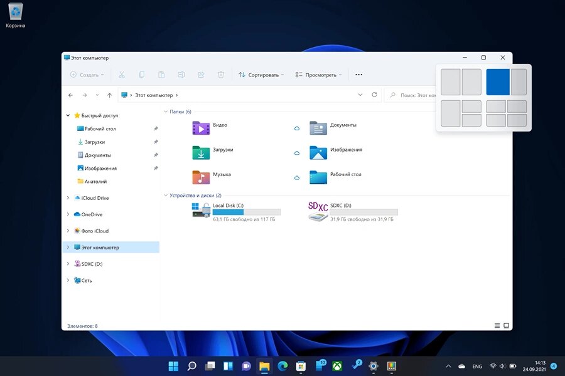565x376 pixels.
Task: Open Microsoft Edge from the taskbar
Action: pos(282,365)
